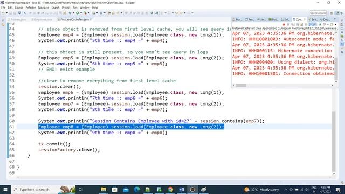The height and width of the screenshot is (194, 345).
Task: Click the Task View taskbar icon
Action: pos(81,189)
